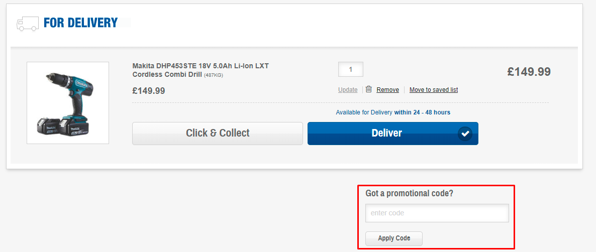596x252 pixels.
Task: Choose the Click & Collect option
Action: (218, 133)
